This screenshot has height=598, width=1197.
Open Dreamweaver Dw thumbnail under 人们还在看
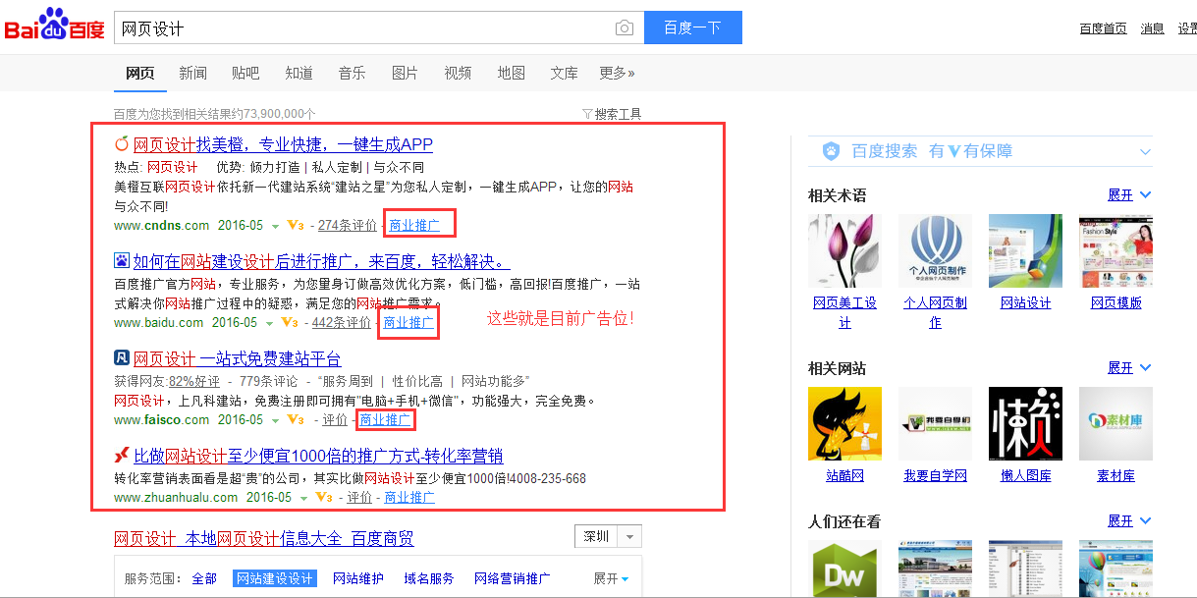[x=844, y=569]
